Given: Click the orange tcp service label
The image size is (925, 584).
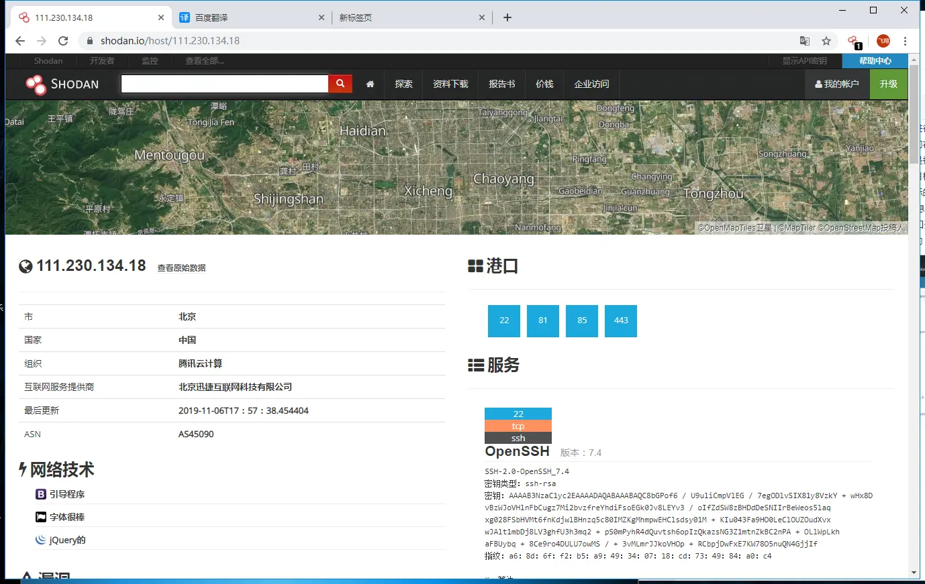Looking at the screenshot, I should coord(518,426).
